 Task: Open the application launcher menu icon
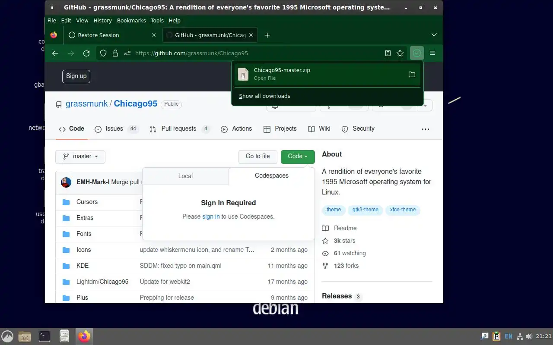click(x=7, y=336)
